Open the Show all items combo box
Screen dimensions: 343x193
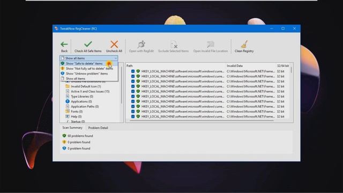[89, 58]
